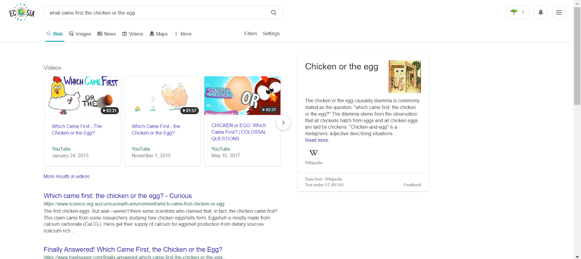Viewport: 581px width, 259px height.
Task: Click the search magnifier icon
Action: click(x=273, y=13)
